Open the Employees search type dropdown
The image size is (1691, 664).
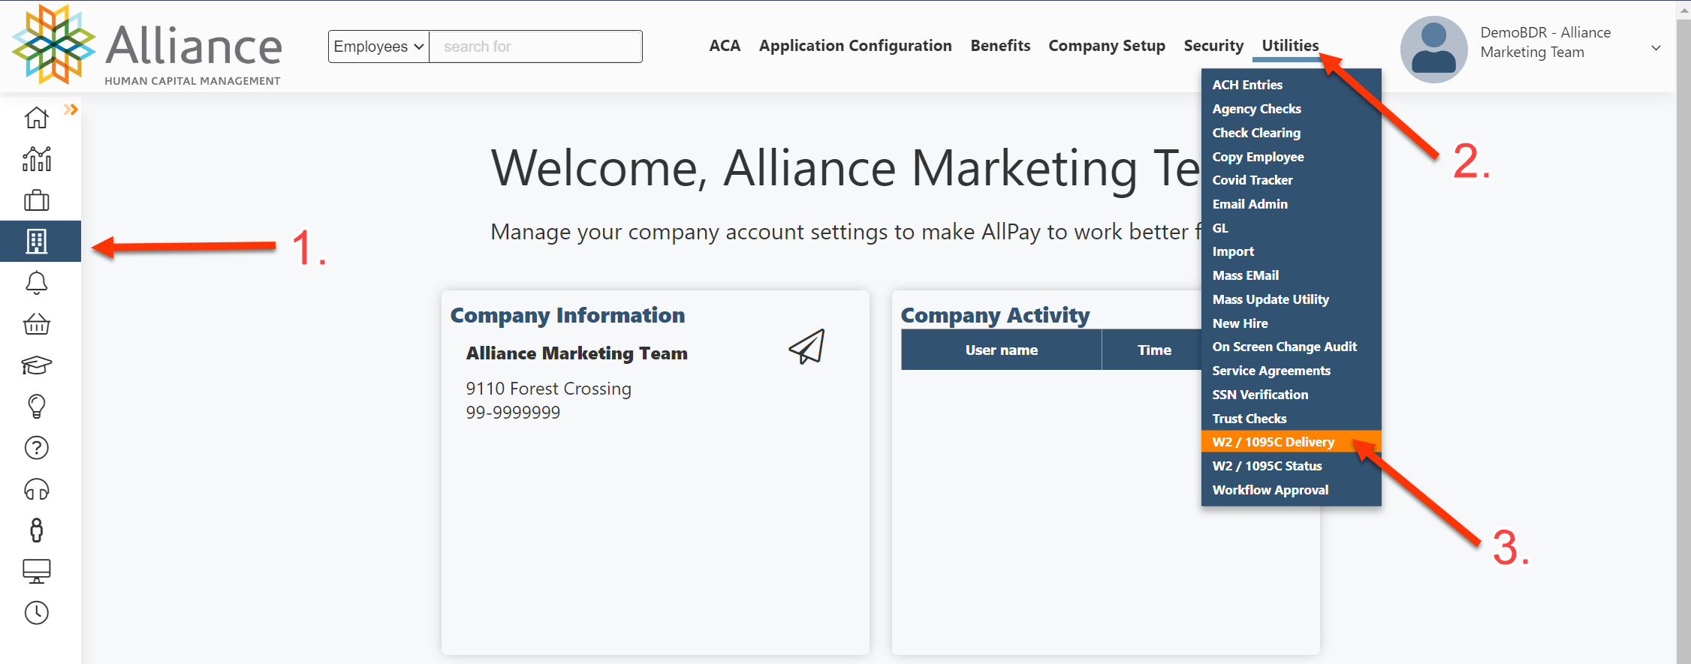click(x=378, y=47)
